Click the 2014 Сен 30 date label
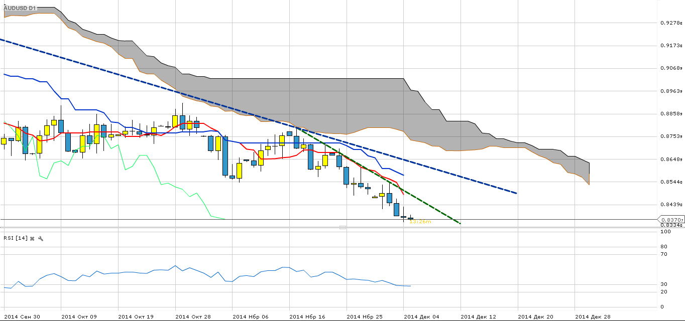The width and height of the screenshot is (685, 321). point(21,316)
